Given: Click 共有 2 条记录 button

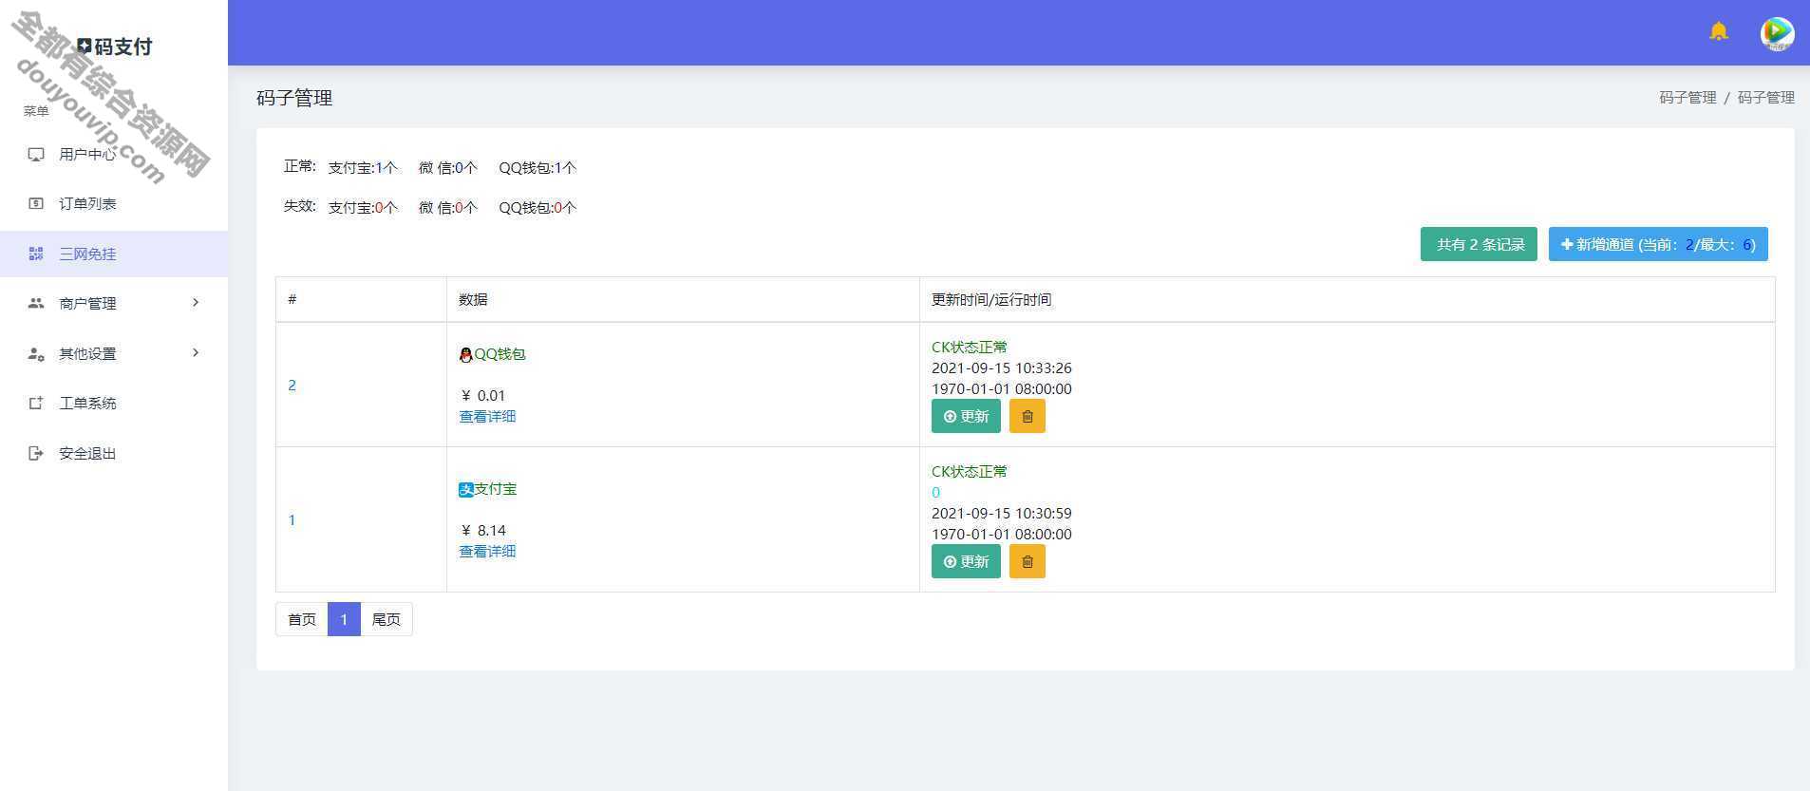Looking at the screenshot, I should tap(1479, 244).
